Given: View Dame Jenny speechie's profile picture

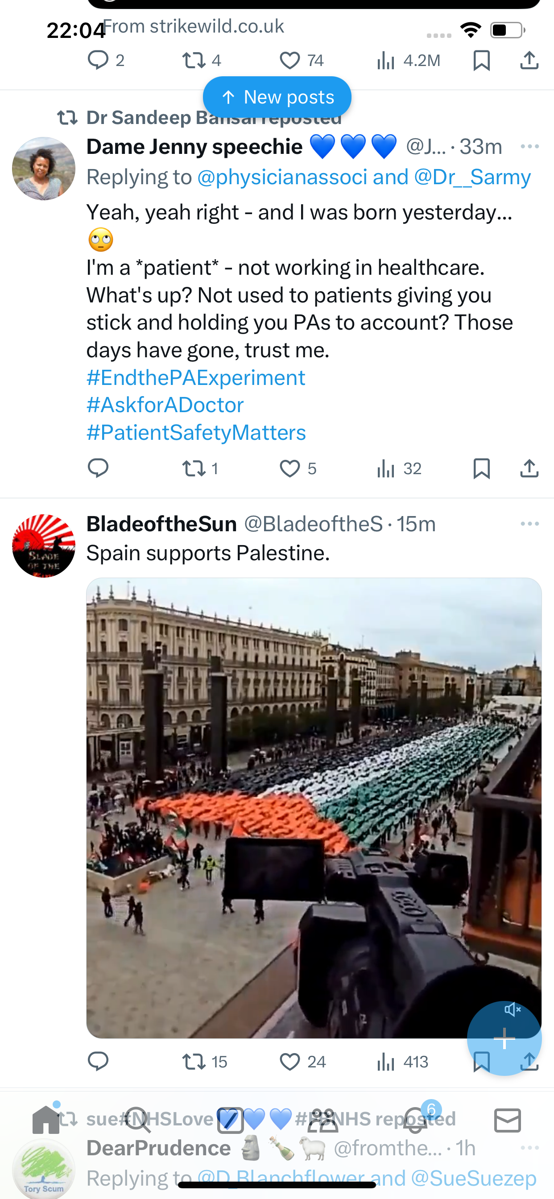Looking at the screenshot, I should tap(44, 169).
